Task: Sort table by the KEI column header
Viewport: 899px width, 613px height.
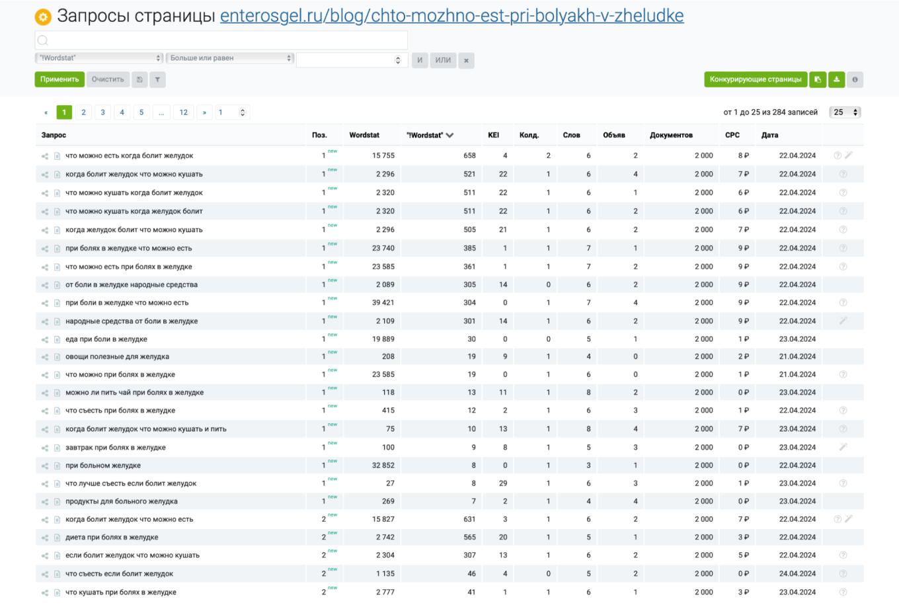Action: pyautogui.click(x=493, y=135)
